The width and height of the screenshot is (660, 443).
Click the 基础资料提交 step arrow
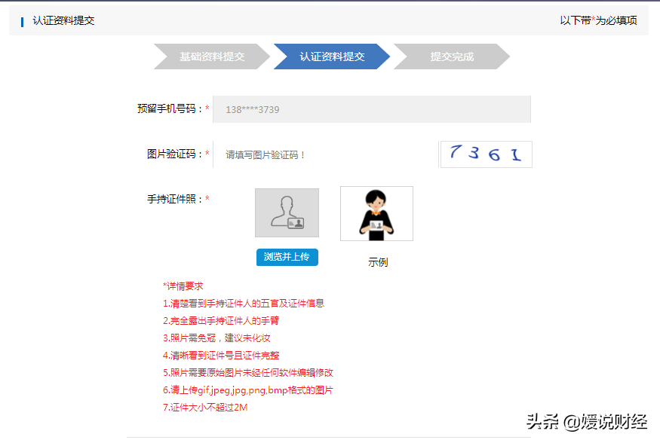[x=212, y=57]
